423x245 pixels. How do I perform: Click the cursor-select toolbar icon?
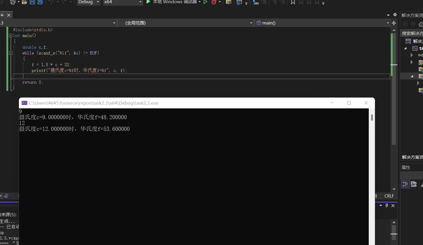pos(256,2)
